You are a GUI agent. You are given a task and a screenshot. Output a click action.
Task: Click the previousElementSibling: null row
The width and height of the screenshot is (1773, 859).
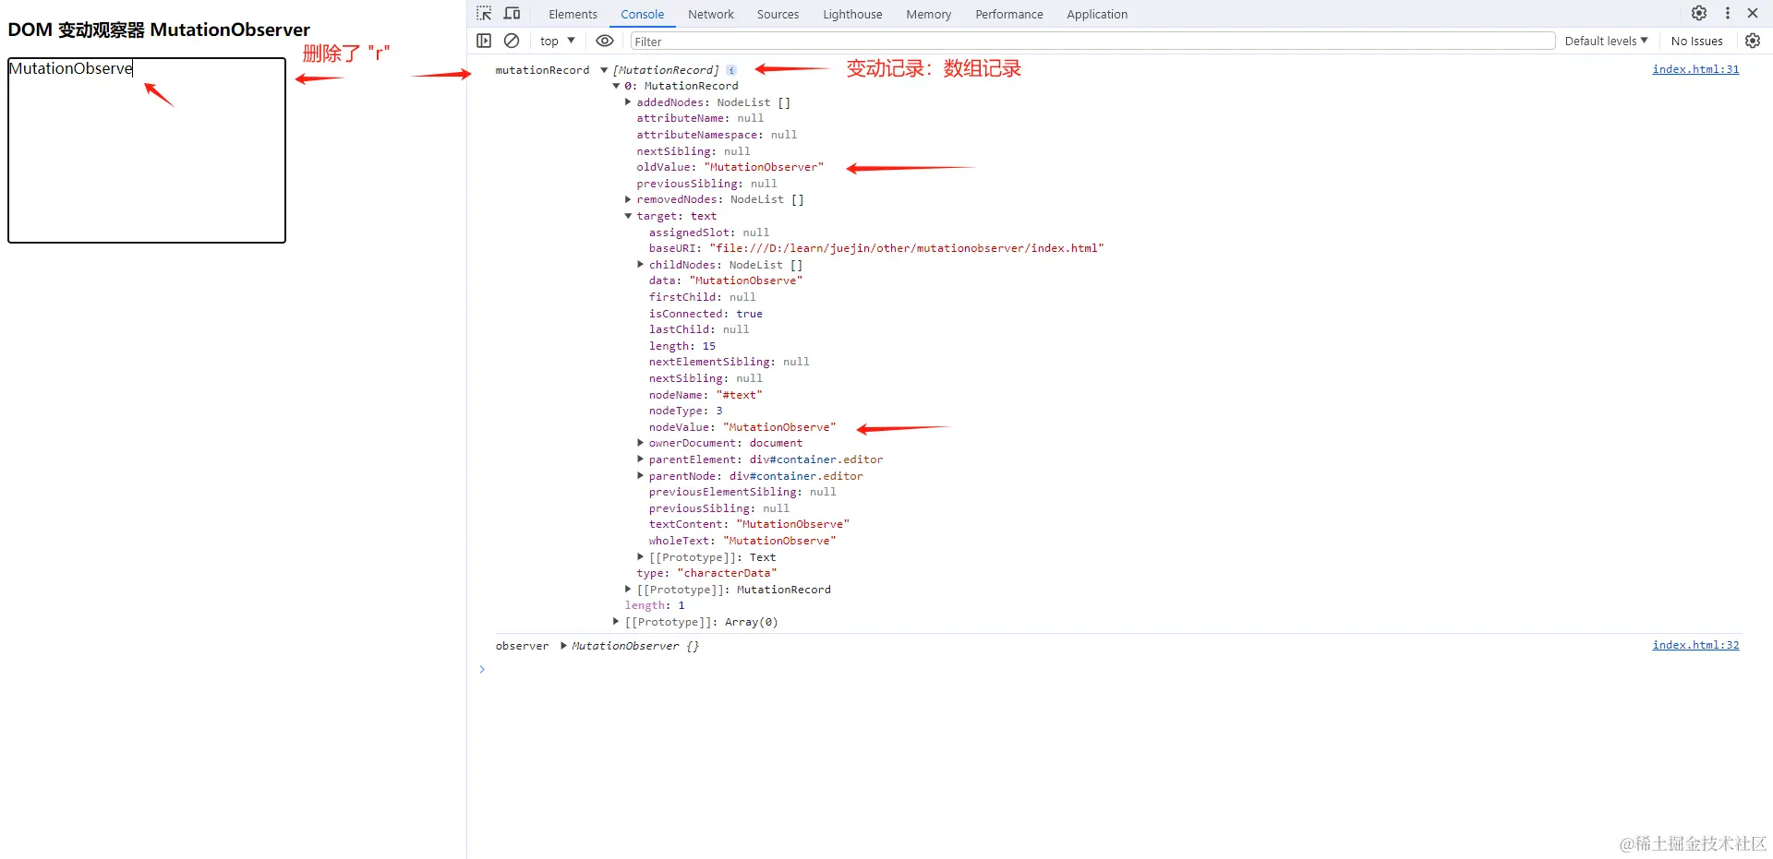point(742,492)
